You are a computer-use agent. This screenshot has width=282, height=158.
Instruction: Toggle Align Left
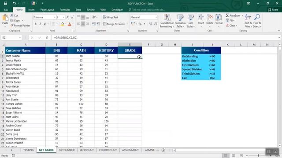click(x=78, y=24)
